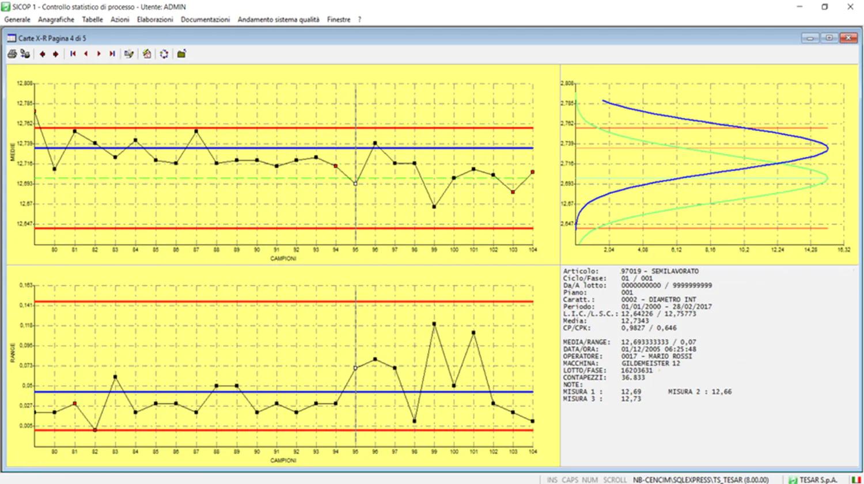This screenshot has width=864, height=484.
Task: Click the characteristic '0002 - DIAMETRO INT'
Action: pos(658,300)
